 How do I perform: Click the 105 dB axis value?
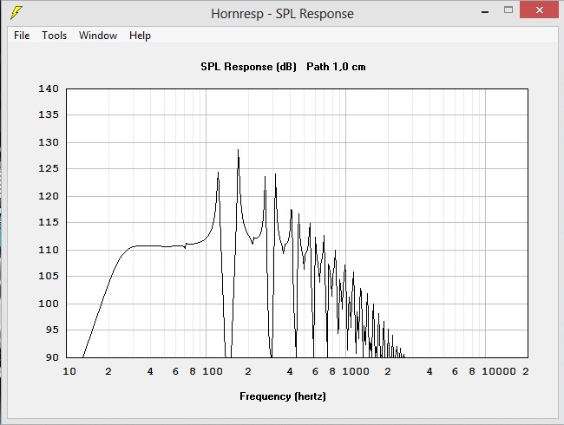click(49, 276)
